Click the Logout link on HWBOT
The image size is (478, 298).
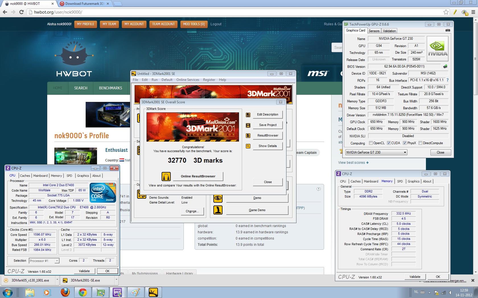pyautogui.click(x=216, y=24)
